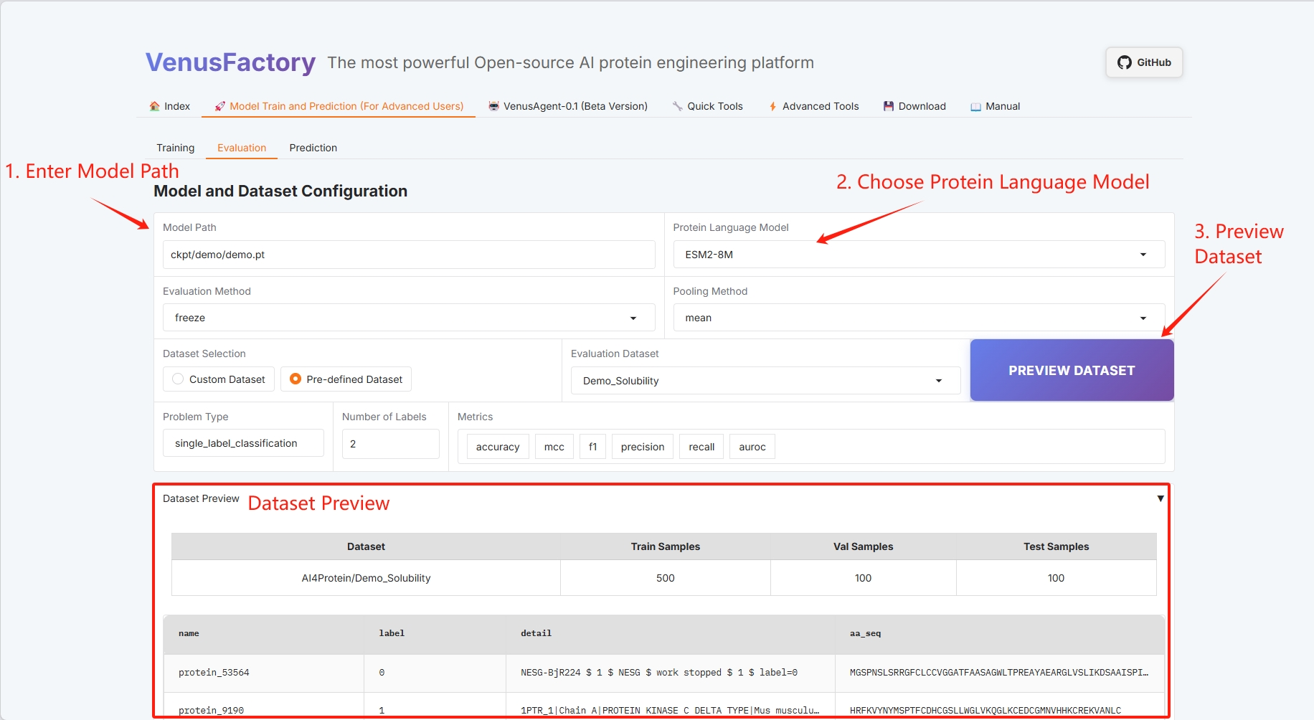This screenshot has width=1314, height=720.
Task: Select the Custom Dataset radio option
Action: [x=178, y=379]
